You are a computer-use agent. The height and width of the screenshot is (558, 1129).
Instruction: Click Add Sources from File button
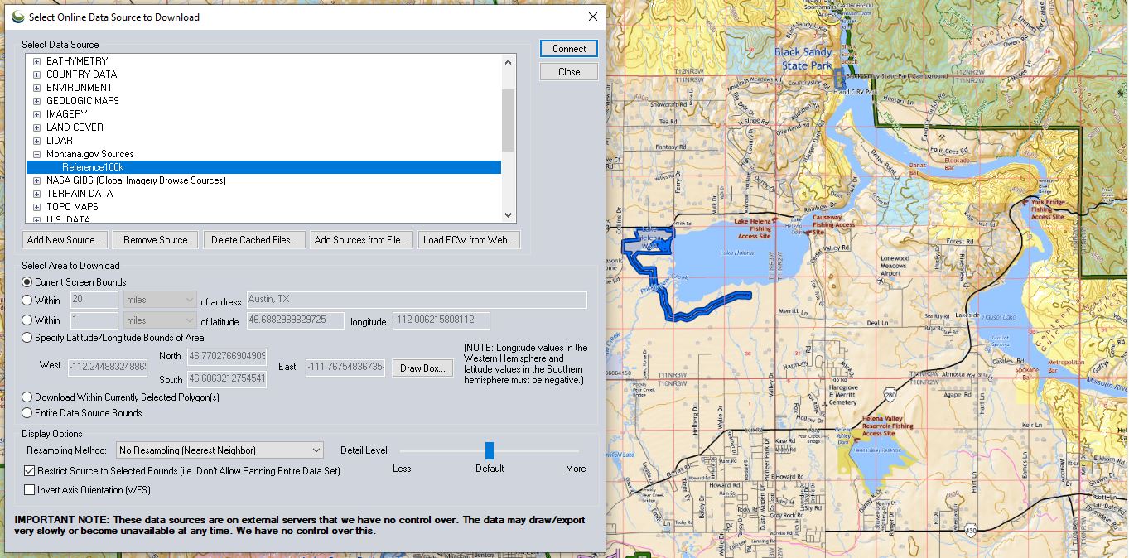[x=361, y=240]
